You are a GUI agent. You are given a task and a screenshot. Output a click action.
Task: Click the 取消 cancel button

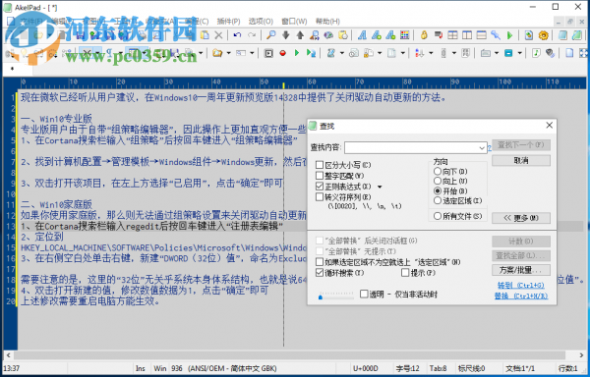pyautogui.click(x=521, y=160)
